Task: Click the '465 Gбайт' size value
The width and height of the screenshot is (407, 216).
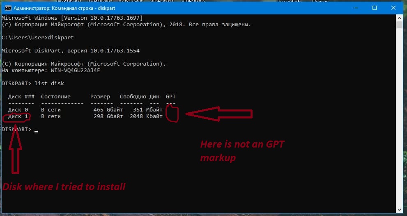Action: point(108,110)
